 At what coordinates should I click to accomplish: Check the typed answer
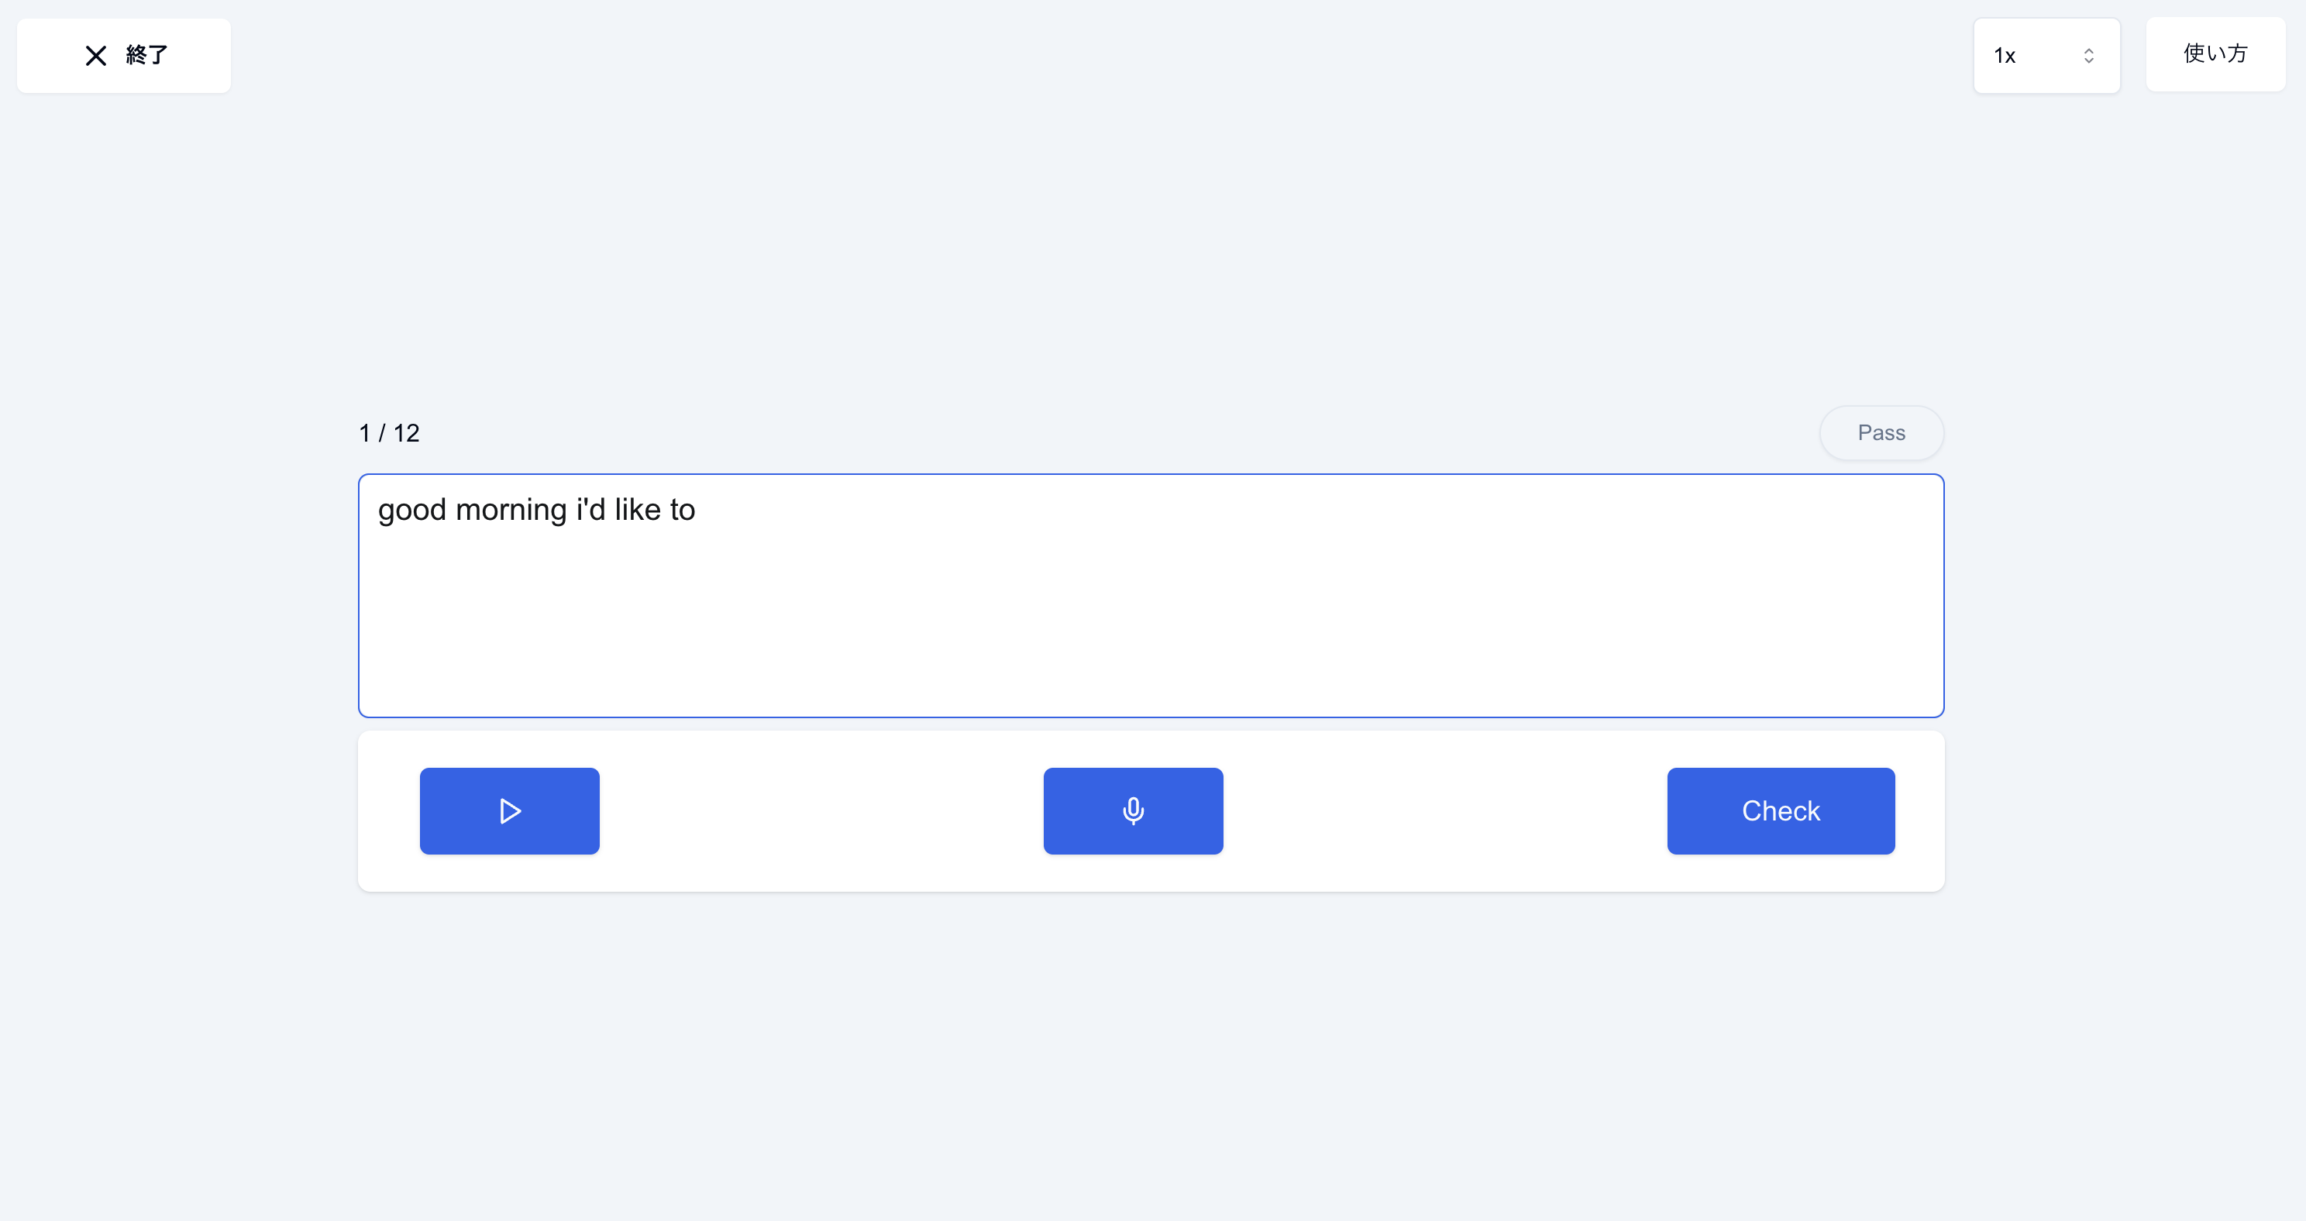1781,811
